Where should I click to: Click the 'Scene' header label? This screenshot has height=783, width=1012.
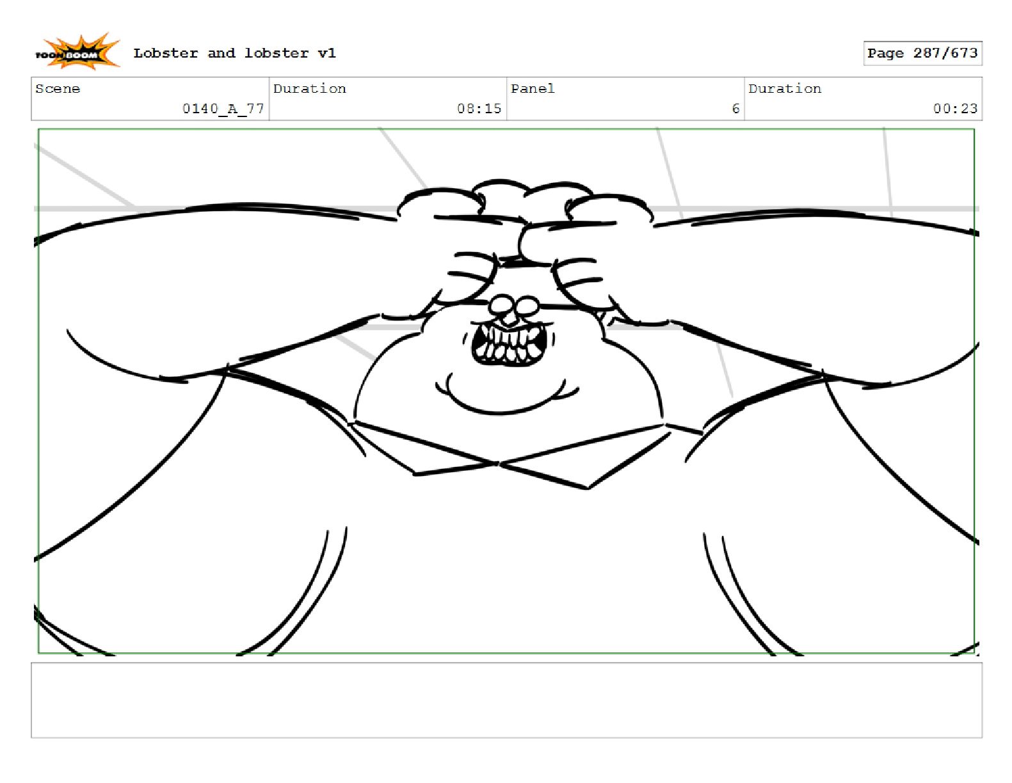[58, 89]
